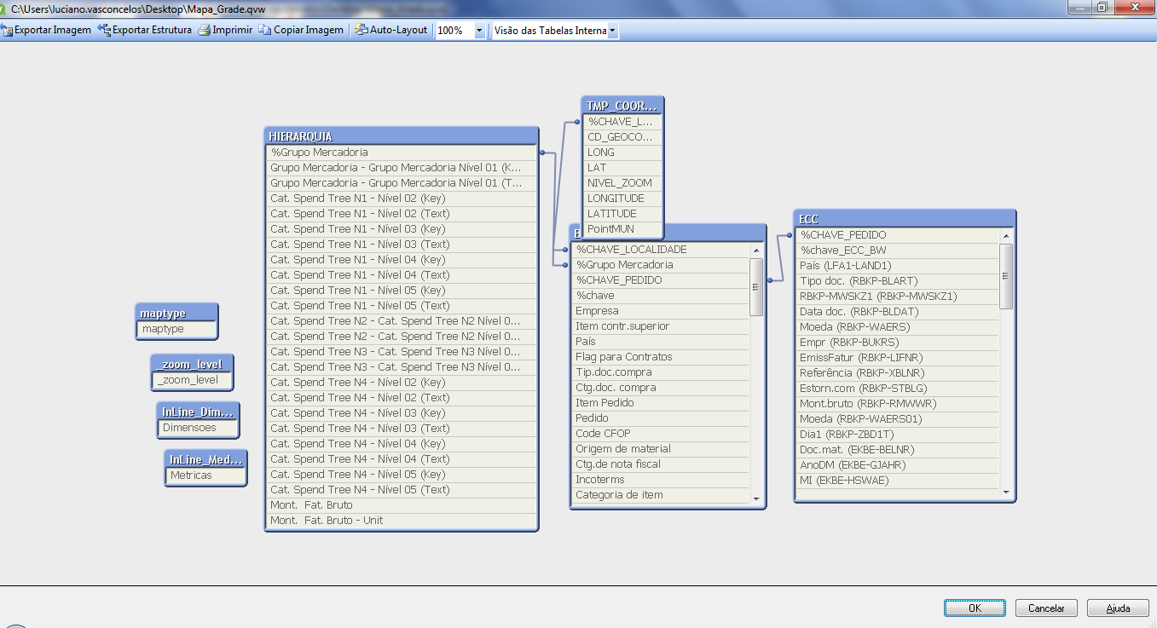The height and width of the screenshot is (628, 1157).
Task: Select %CHAVE_PEDIDO in the middle table
Action: point(661,280)
